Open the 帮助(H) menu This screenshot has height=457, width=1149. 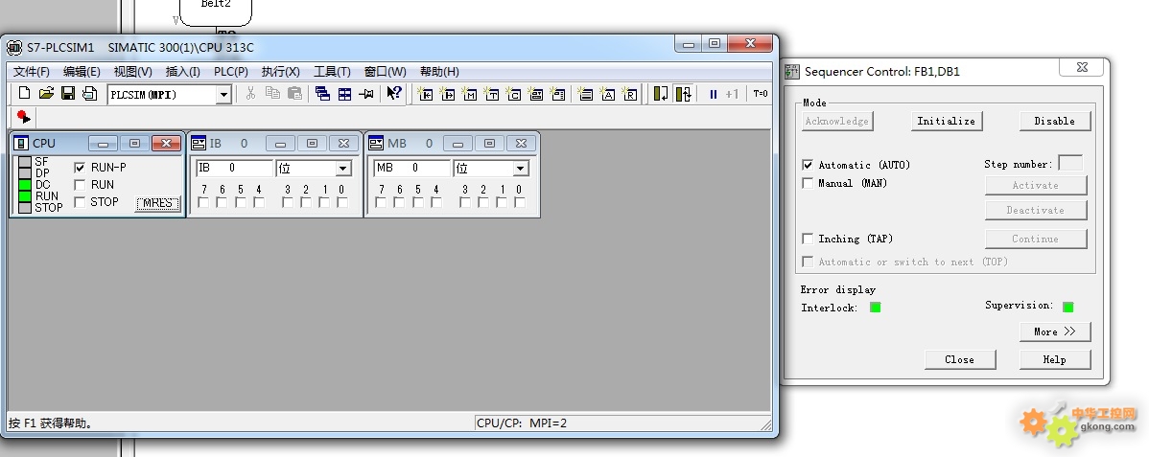pyautogui.click(x=439, y=71)
